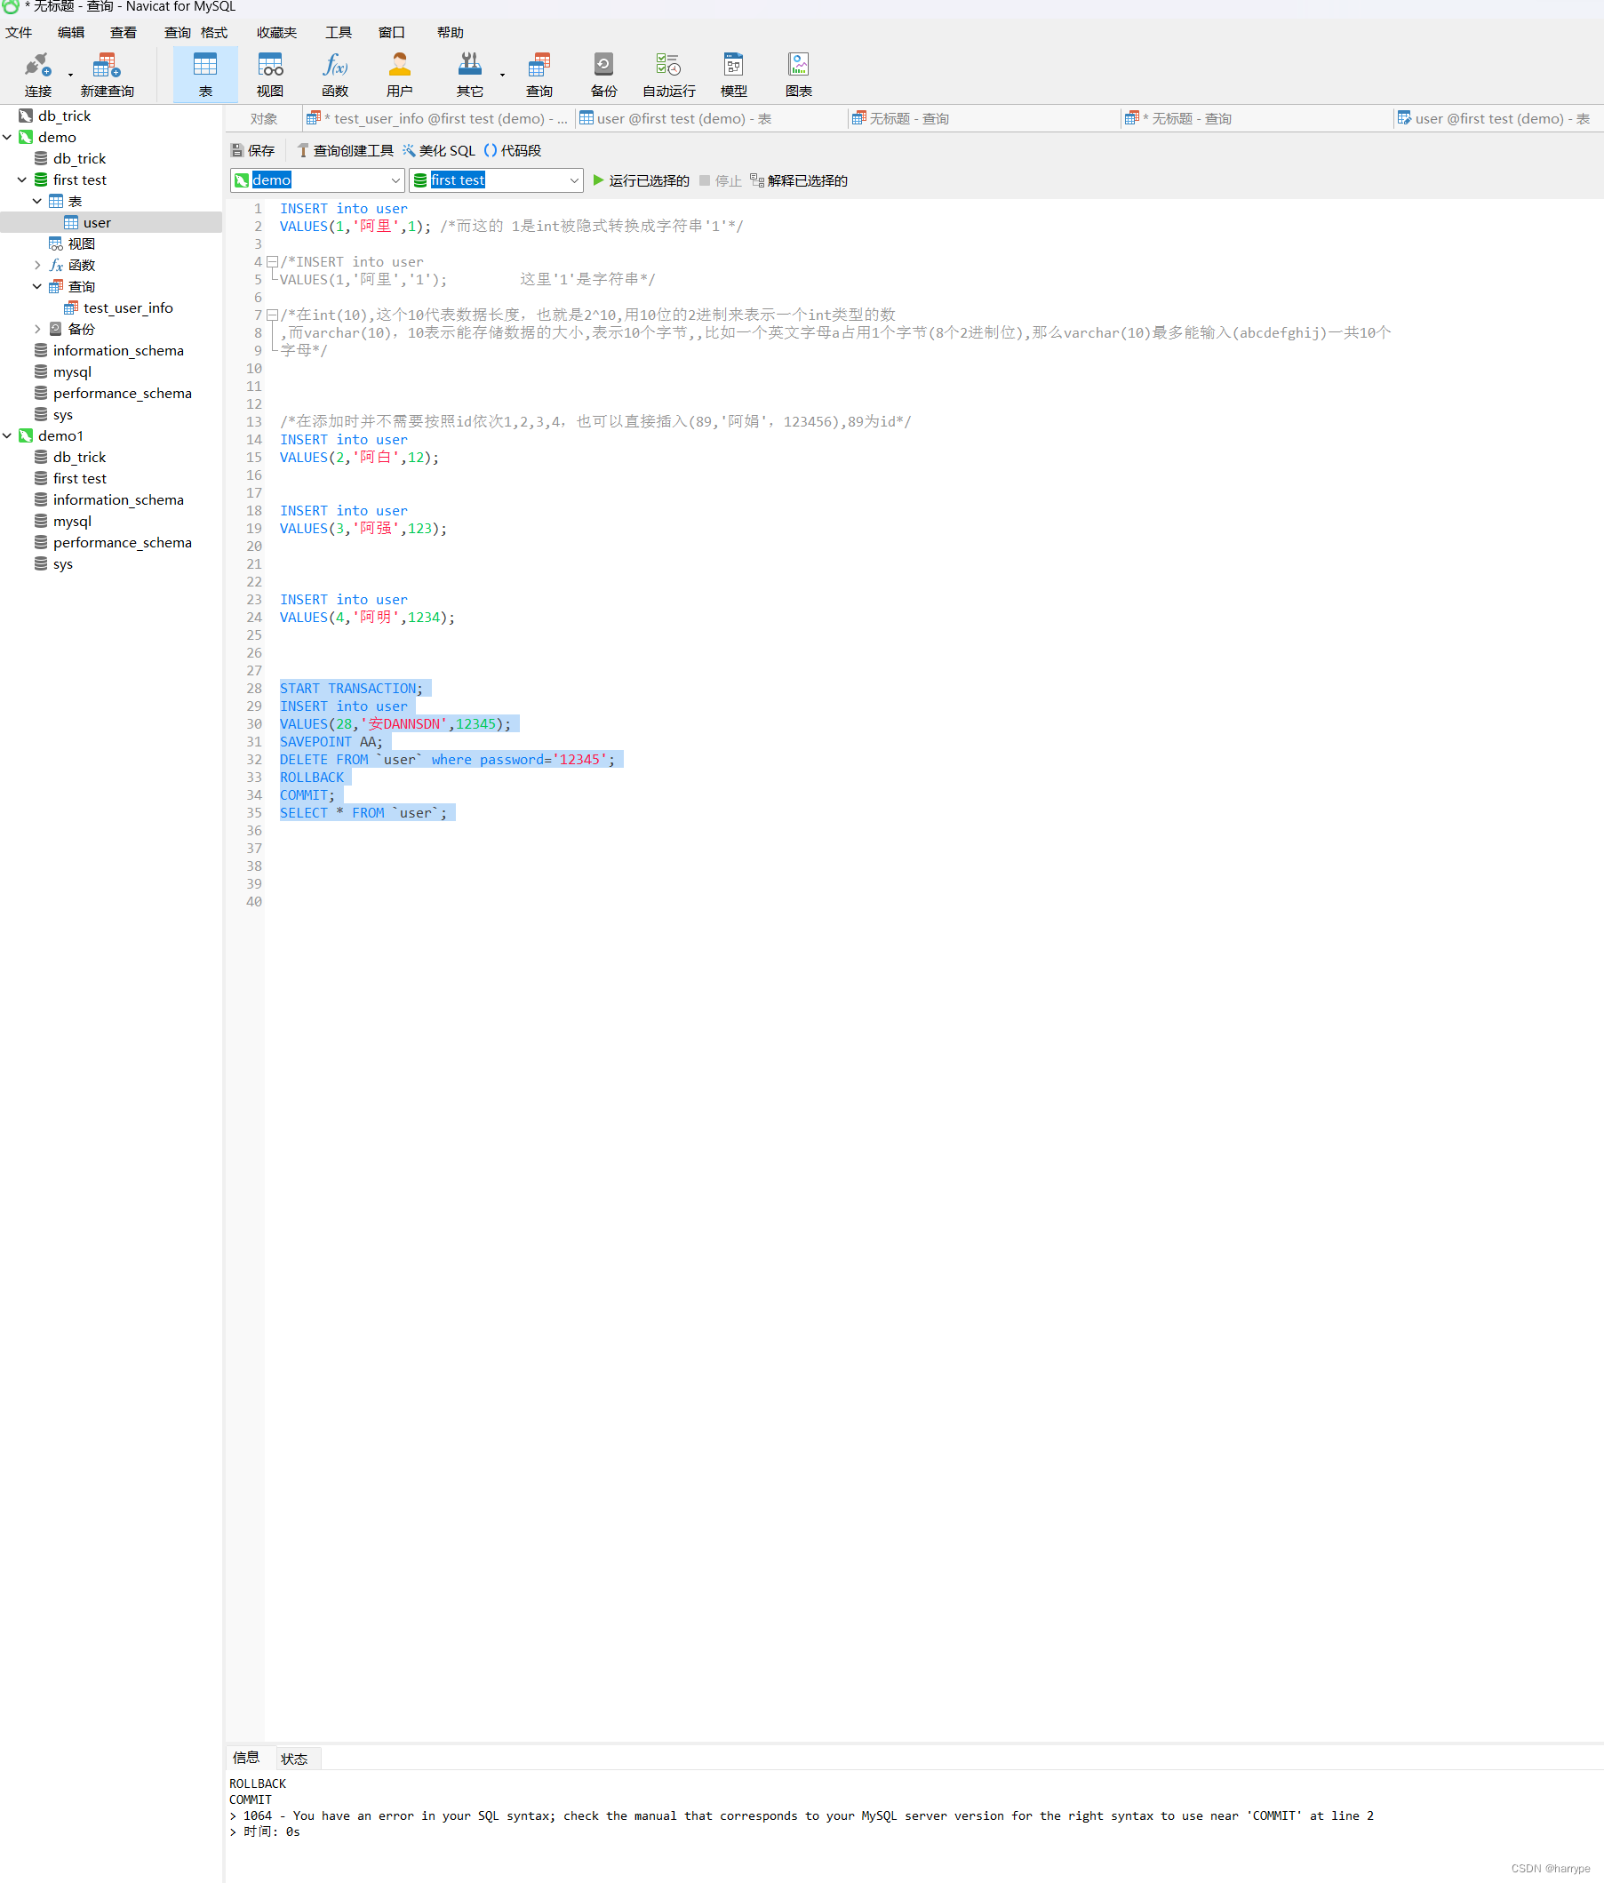The height and width of the screenshot is (1883, 1604).
Task: Collapse the 查询 queries node
Action: point(37,286)
